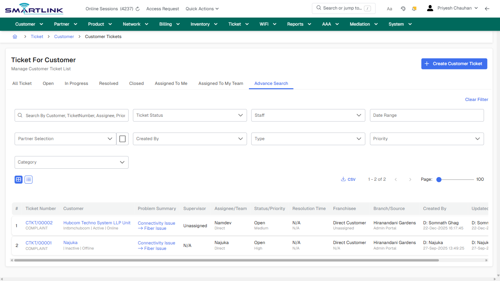Collapse the header with the back arrow icon
This screenshot has height=281, width=500.
tap(487, 8)
